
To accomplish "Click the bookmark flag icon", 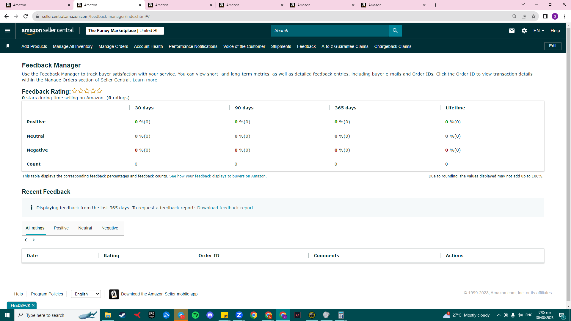I will (8, 46).
